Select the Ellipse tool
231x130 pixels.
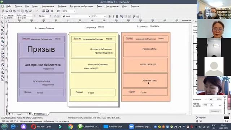tap(2, 49)
